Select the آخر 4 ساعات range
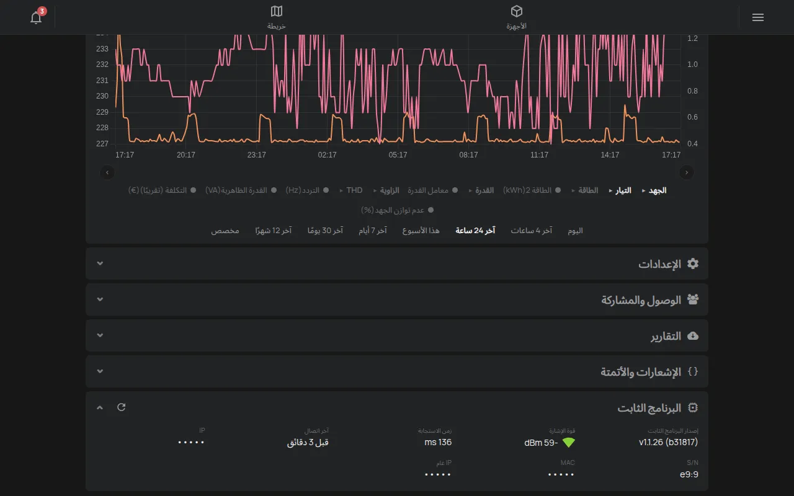 (531, 231)
